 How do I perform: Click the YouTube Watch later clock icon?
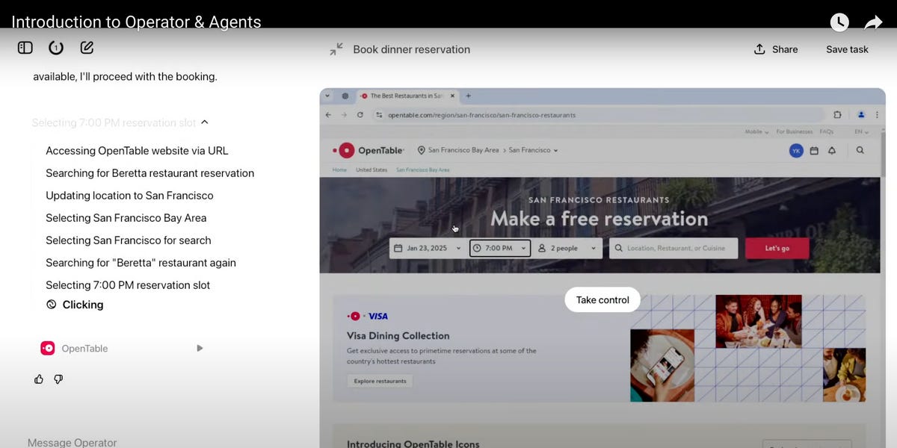[x=839, y=22]
